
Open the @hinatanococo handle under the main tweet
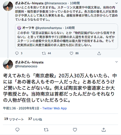click(26, 66)
